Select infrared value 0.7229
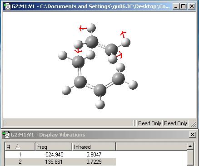This screenshot has width=199, height=166. (x=94, y=162)
